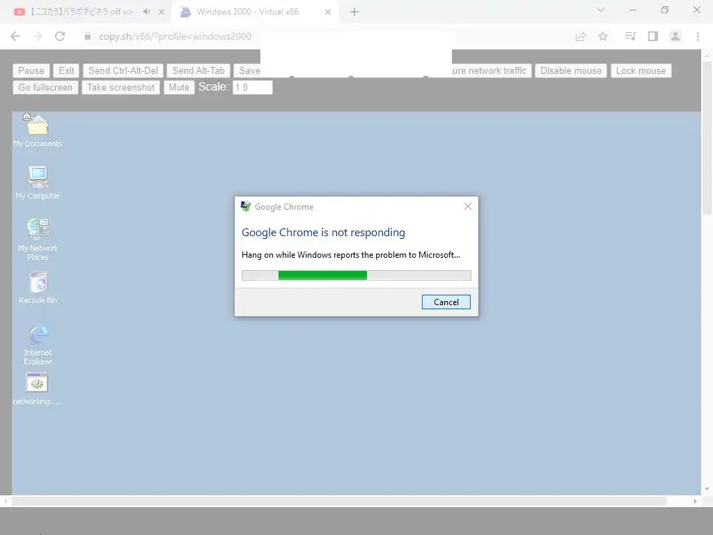Viewport: 713px width, 535px height.
Task: Click the Scale input field
Action: [x=252, y=87]
